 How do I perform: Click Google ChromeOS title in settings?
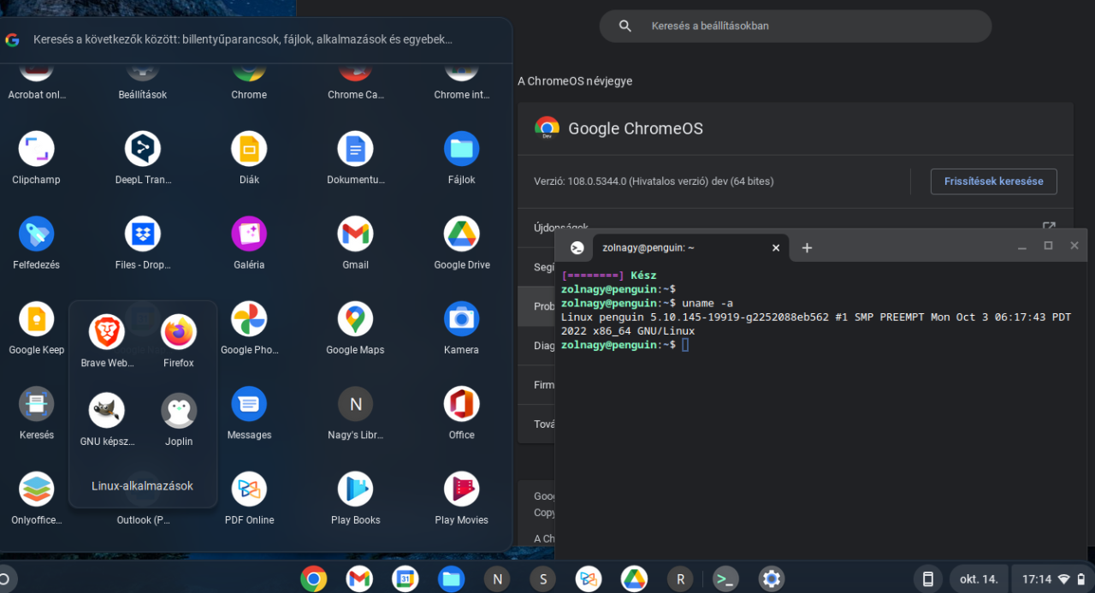click(x=636, y=128)
